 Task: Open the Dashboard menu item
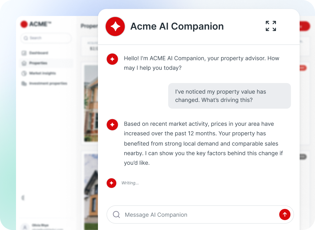click(x=38, y=53)
